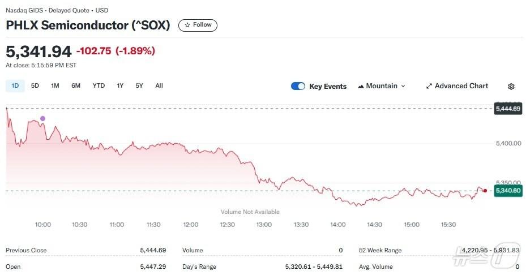The image size is (526, 275).
Task: Click the PHLX Semiconductor (^SOX) title
Action: 88,25
